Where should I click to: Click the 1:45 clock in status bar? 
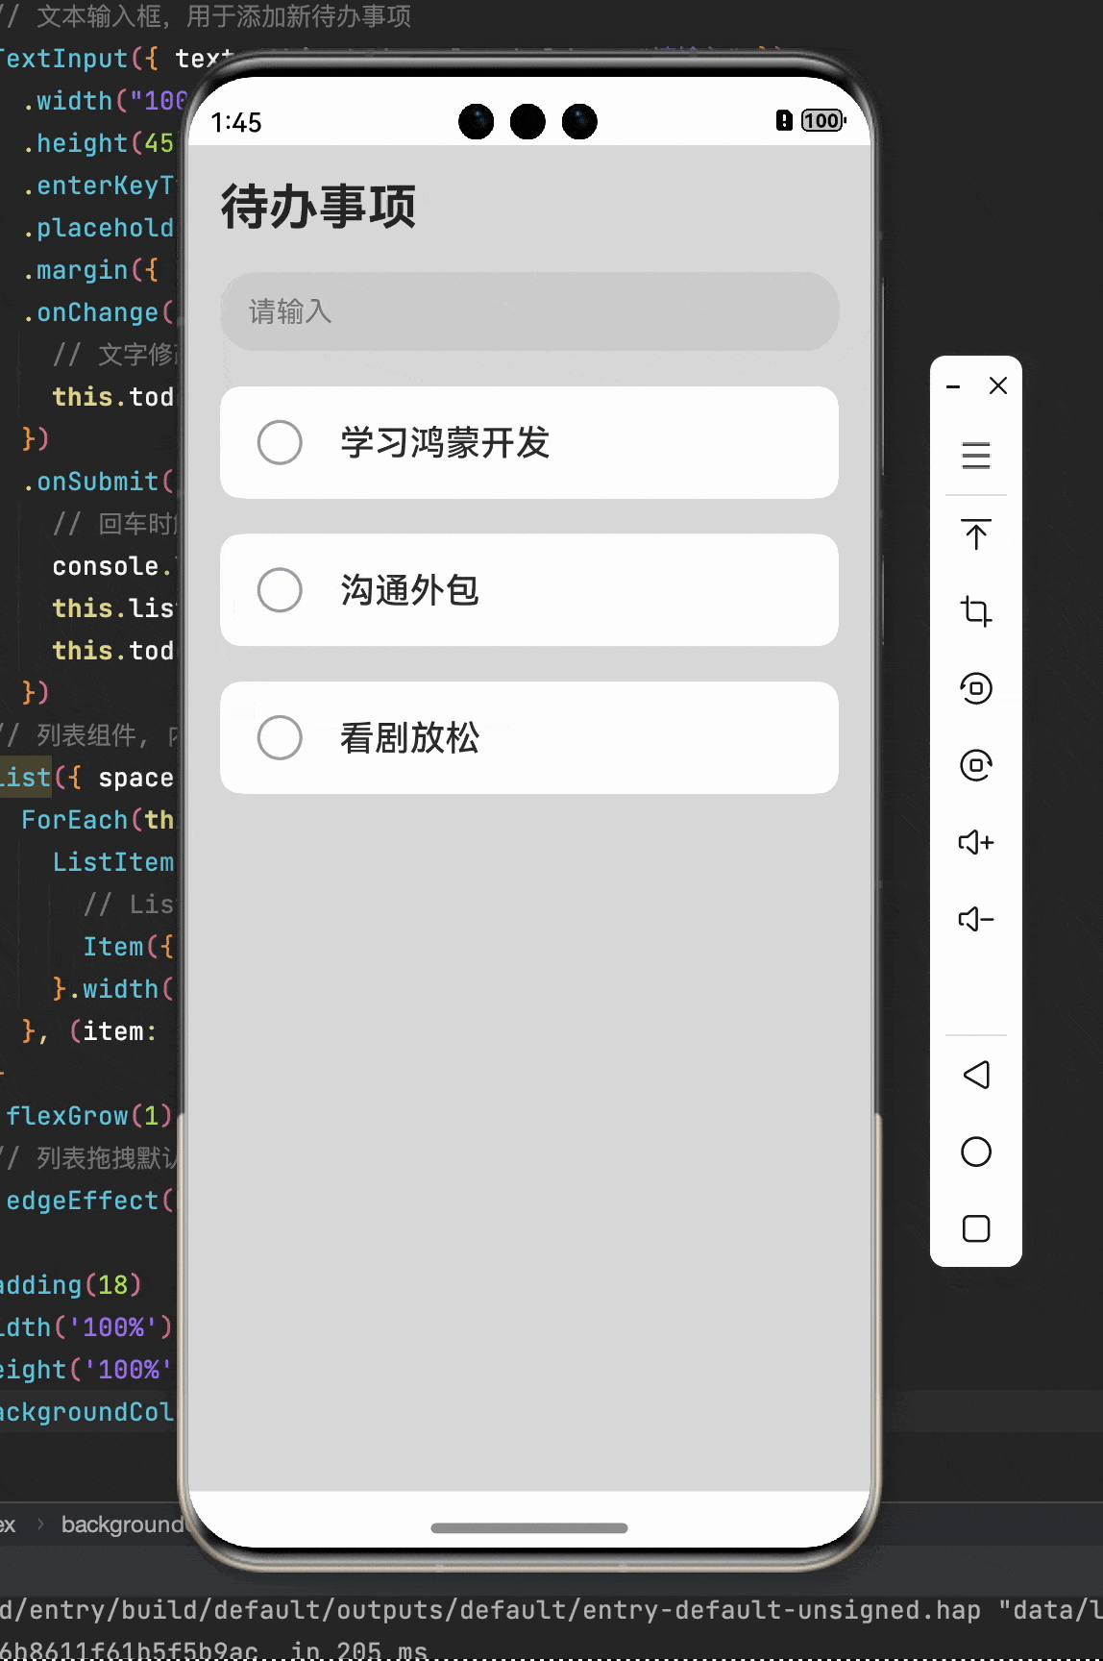point(236,123)
